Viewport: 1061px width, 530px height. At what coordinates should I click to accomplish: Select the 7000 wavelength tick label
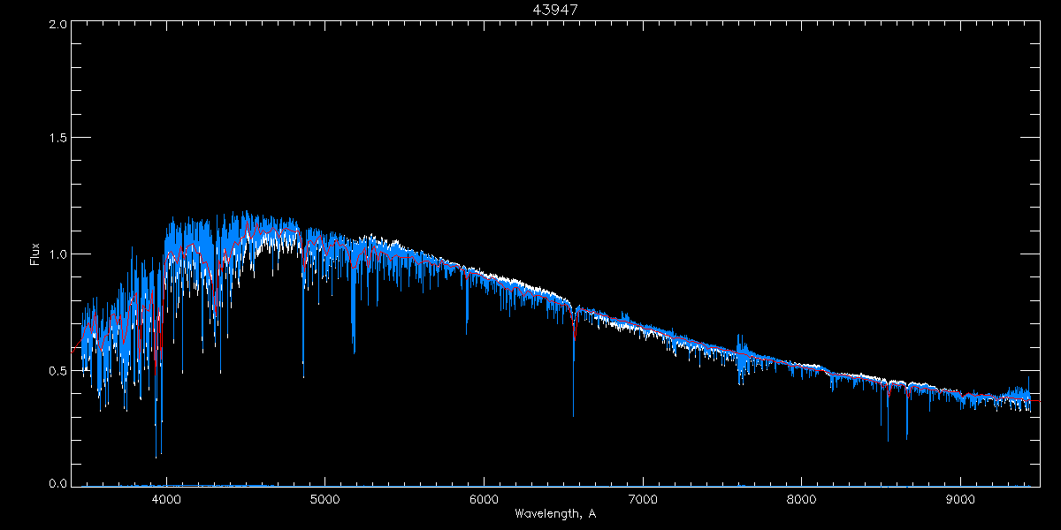pyautogui.click(x=643, y=498)
